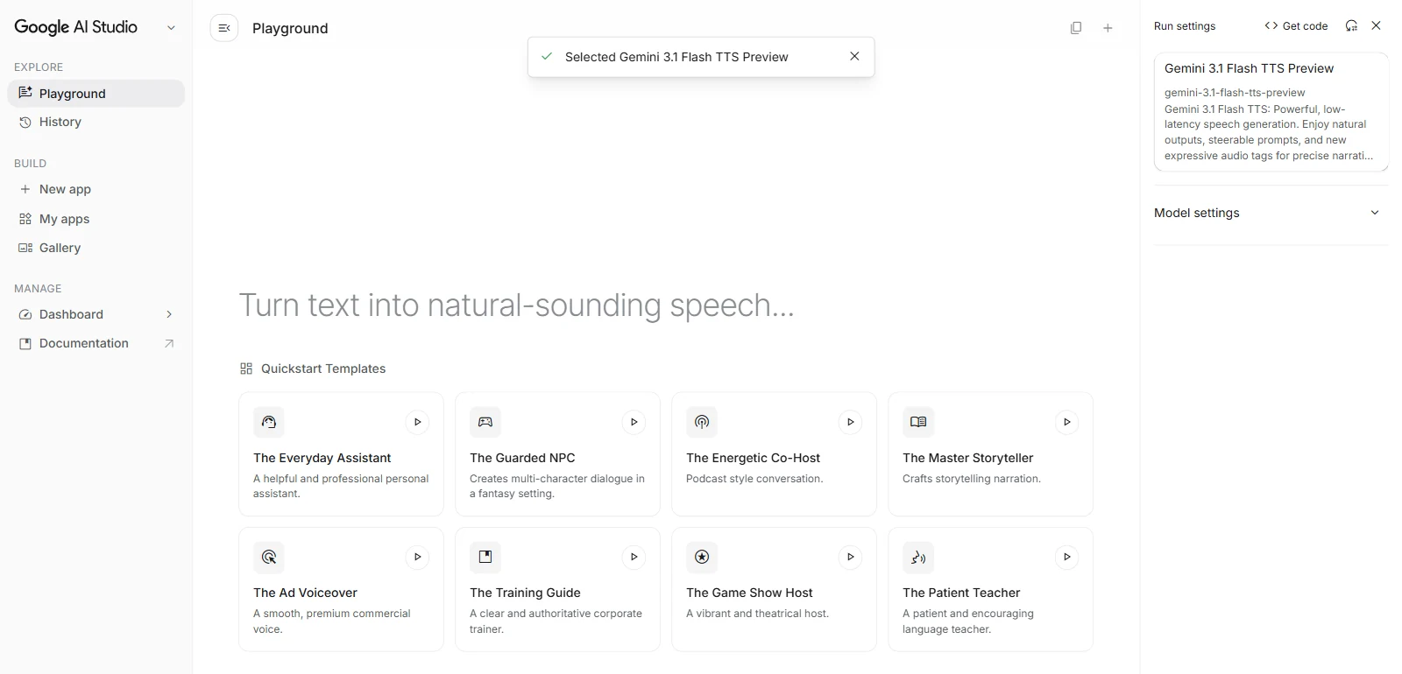This screenshot has height=674, width=1402.
Task: Select The Energetic Co-Host template title
Action: [x=754, y=458]
